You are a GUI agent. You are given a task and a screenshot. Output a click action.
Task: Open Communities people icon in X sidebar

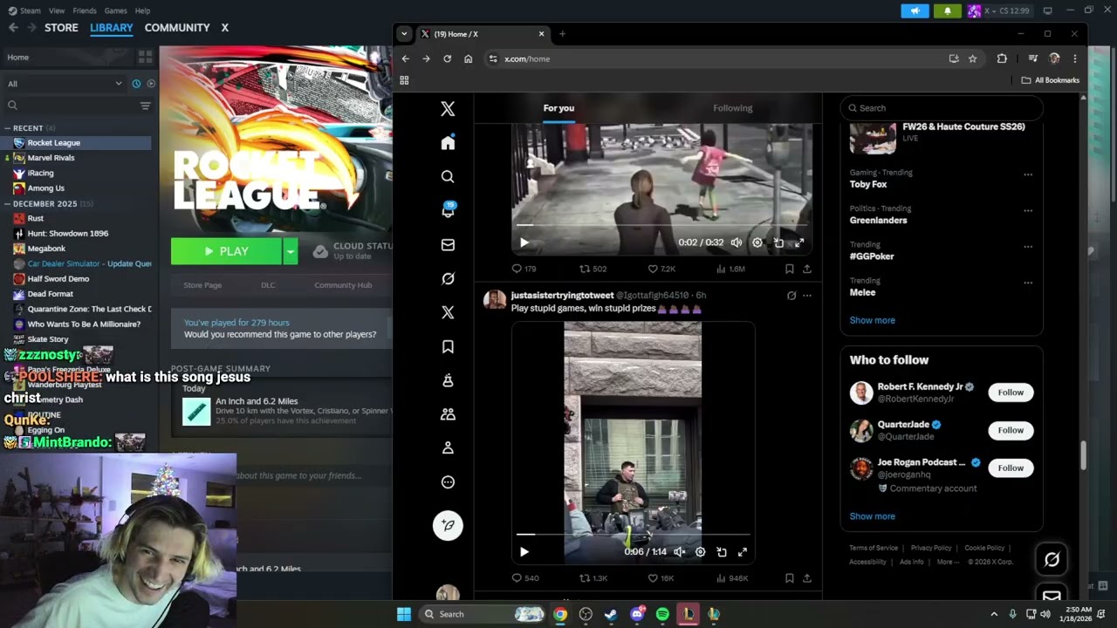448,414
